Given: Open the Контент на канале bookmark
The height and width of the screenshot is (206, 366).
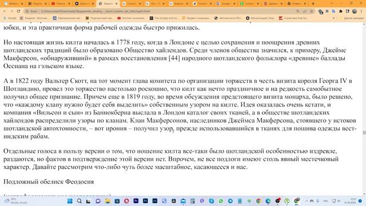Looking at the screenshot, I should 132,18.
